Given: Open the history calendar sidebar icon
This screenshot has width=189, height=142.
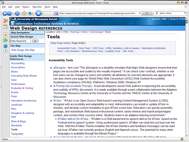Looking at the screenshot, I should pos(5,27).
